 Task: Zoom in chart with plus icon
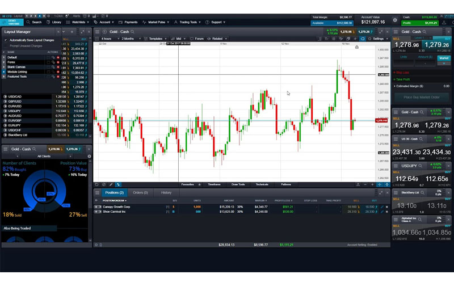(372, 184)
